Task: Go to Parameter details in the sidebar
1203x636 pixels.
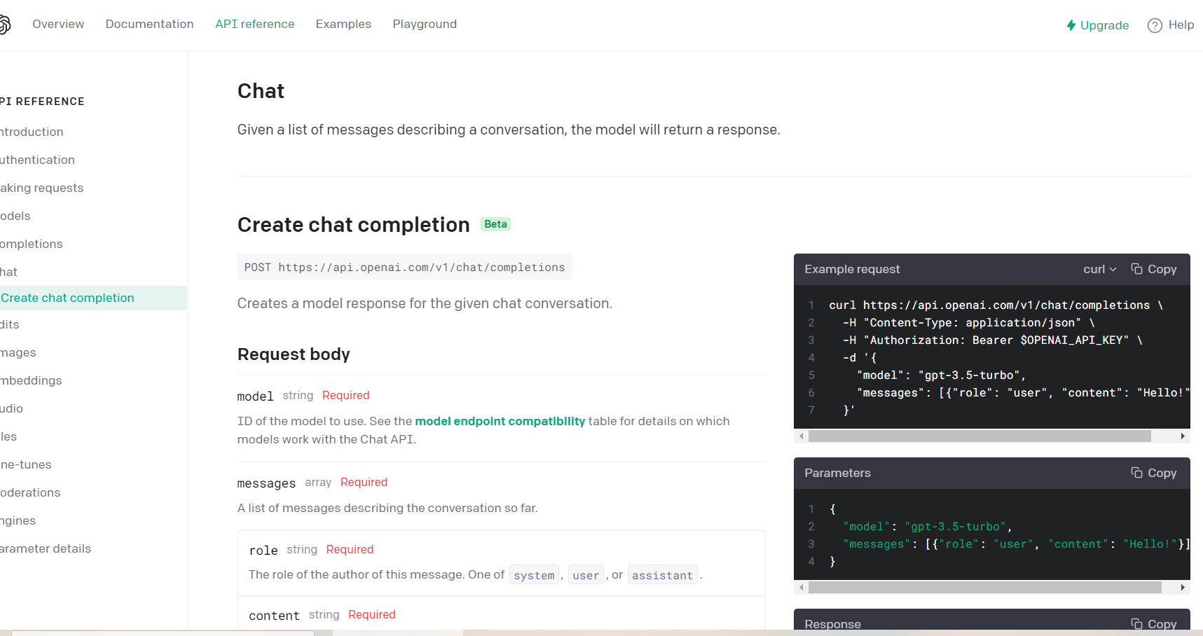Action: [x=46, y=548]
